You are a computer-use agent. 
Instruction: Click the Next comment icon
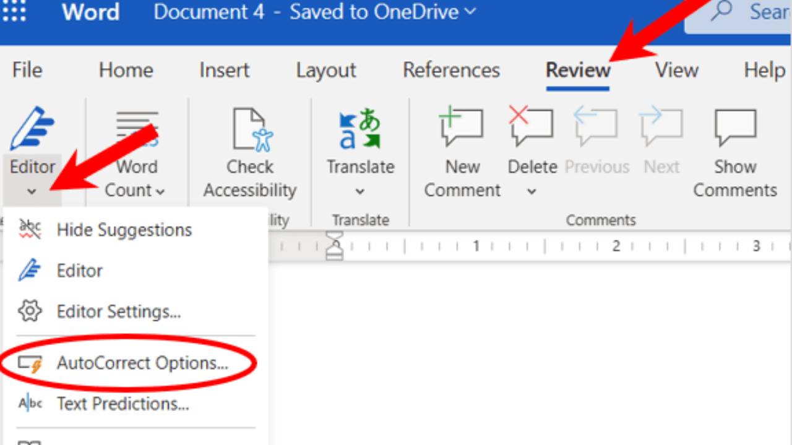(x=661, y=127)
